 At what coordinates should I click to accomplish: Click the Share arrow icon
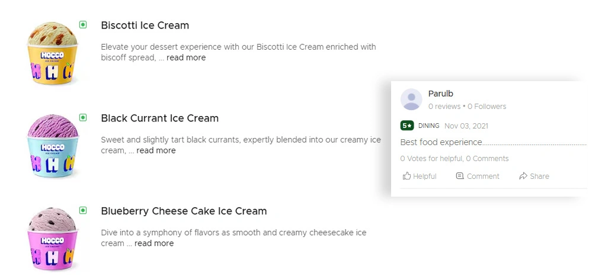point(523,176)
